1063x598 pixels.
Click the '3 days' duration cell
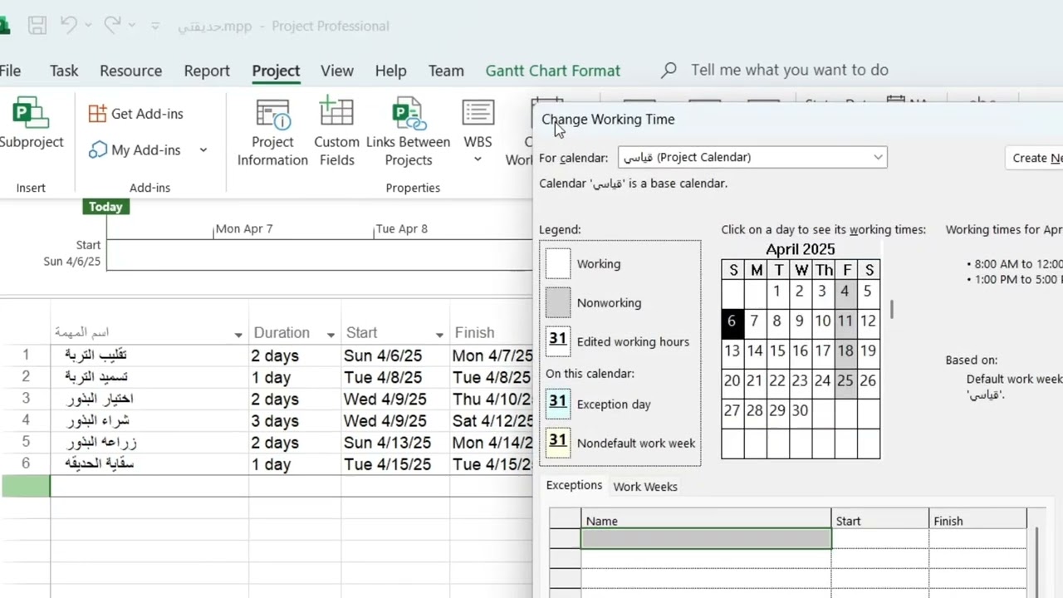[295, 420]
